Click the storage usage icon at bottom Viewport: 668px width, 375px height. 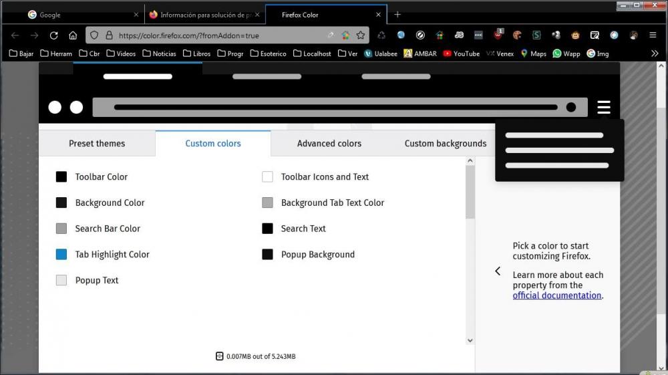219,356
